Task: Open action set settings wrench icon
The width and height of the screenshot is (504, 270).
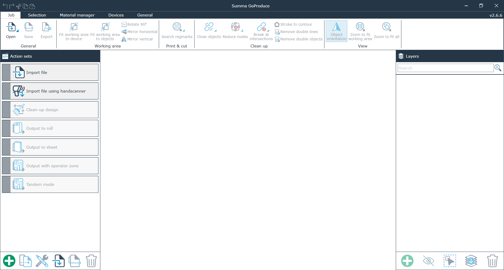Action: [x=42, y=261]
